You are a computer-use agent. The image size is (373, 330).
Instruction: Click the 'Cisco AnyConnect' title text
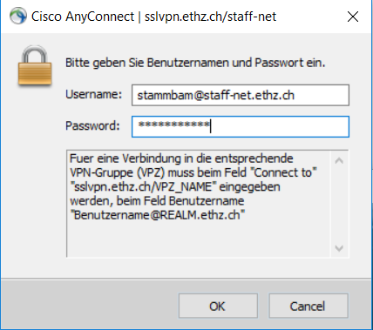(x=83, y=17)
